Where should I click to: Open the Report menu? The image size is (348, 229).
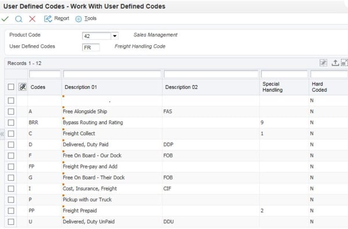[x=61, y=19]
